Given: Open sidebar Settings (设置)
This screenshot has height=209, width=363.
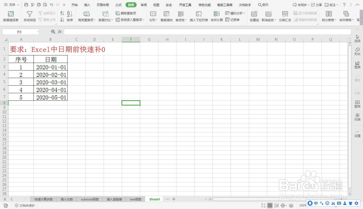Looking at the screenshot, I should click(357, 134).
